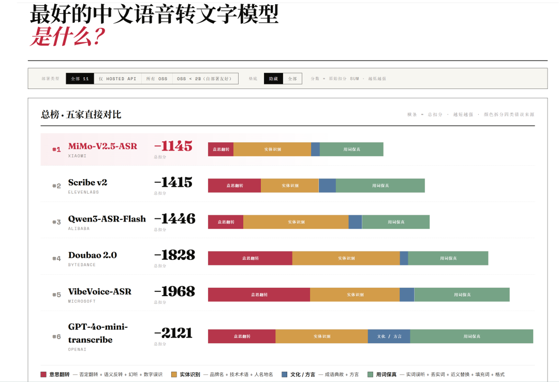
Task: Click the -1968 total score
Action: tap(175, 292)
